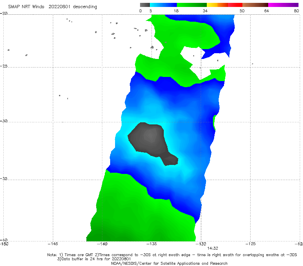Click the colorbar label "50"
The image size is (303, 266).
point(242,11)
